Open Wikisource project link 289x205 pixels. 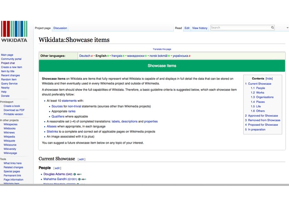[10, 145]
